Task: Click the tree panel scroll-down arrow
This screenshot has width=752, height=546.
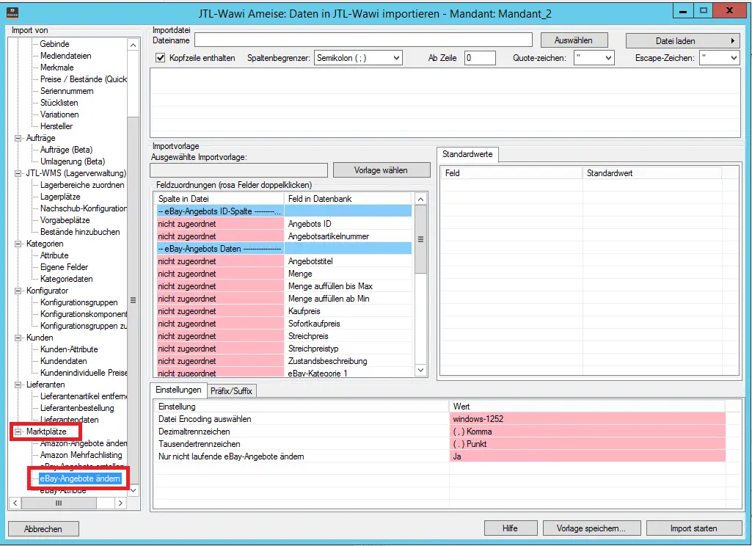Action: click(134, 490)
